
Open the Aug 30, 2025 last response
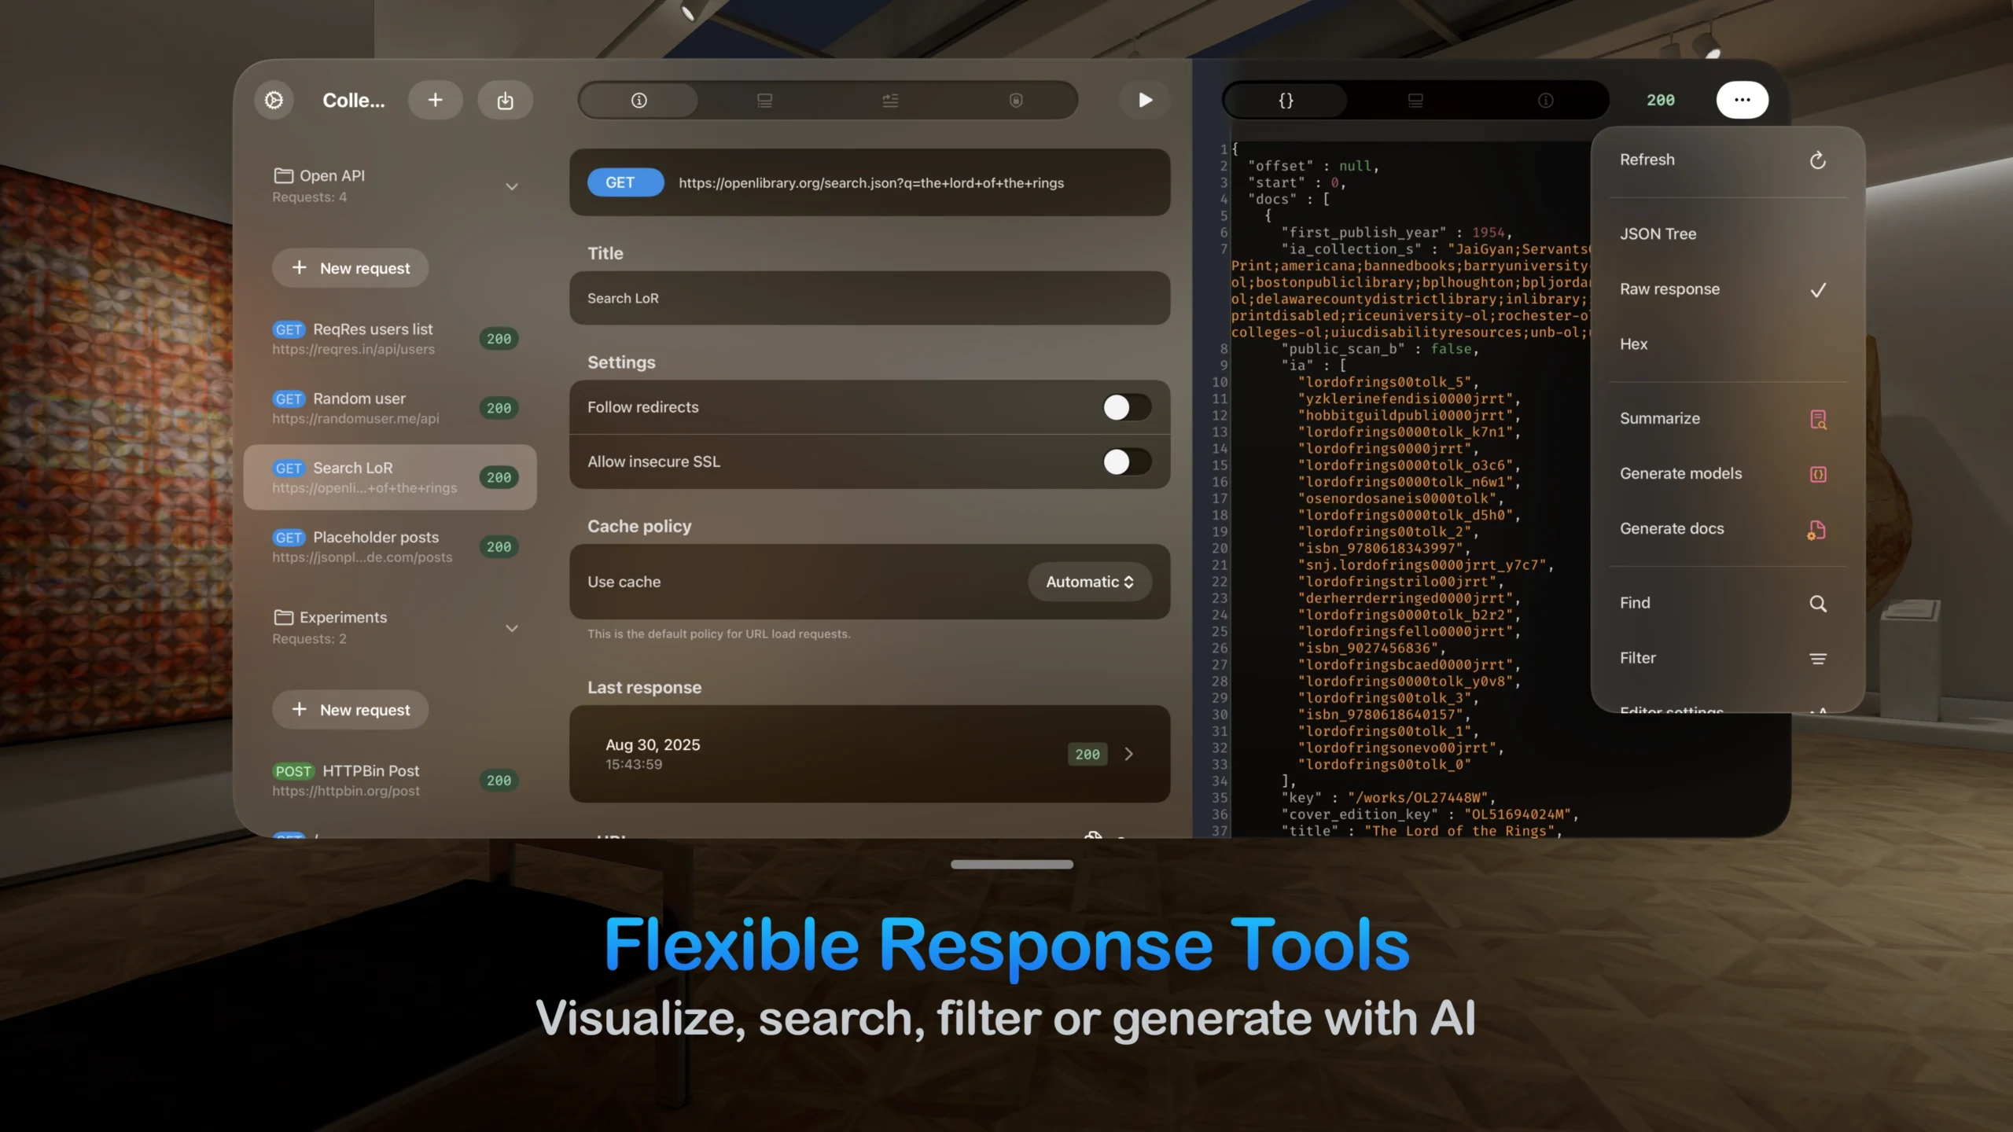tap(869, 754)
